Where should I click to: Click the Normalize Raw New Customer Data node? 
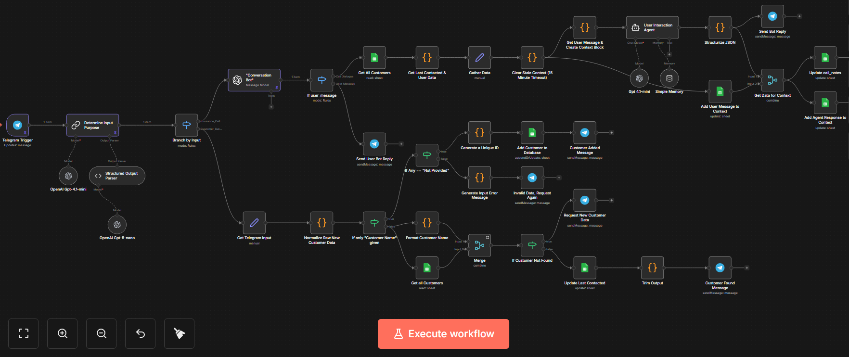tap(322, 223)
